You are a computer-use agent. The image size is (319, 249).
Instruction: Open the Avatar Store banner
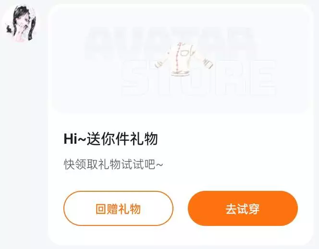[x=181, y=59]
